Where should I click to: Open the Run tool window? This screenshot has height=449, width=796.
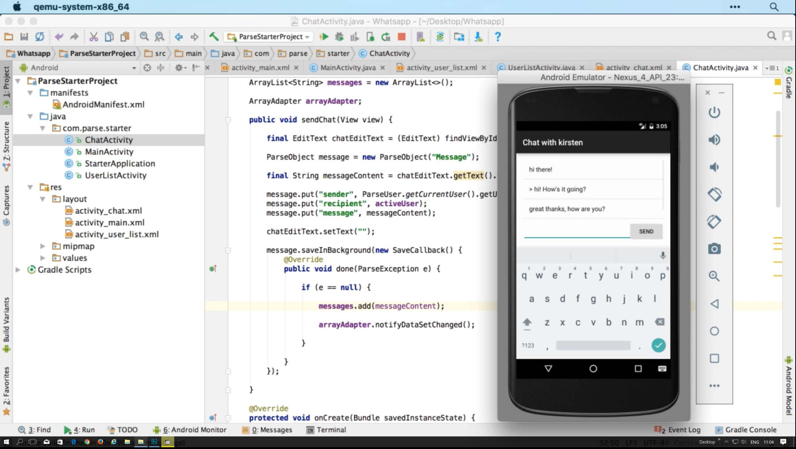tap(79, 430)
